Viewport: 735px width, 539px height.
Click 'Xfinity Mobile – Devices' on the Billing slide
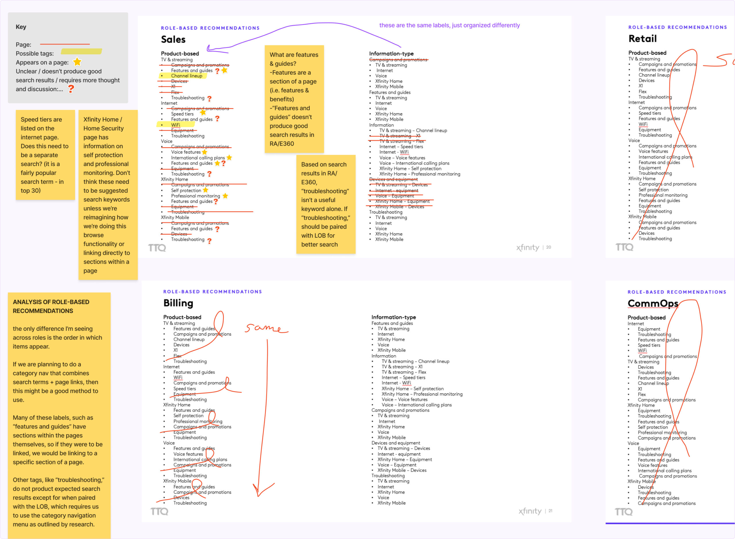pyautogui.click(x=402, y=470)
